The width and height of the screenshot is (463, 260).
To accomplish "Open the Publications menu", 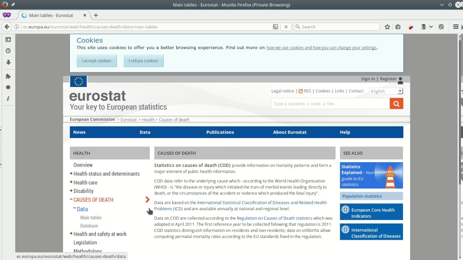I will click(220, 132).
